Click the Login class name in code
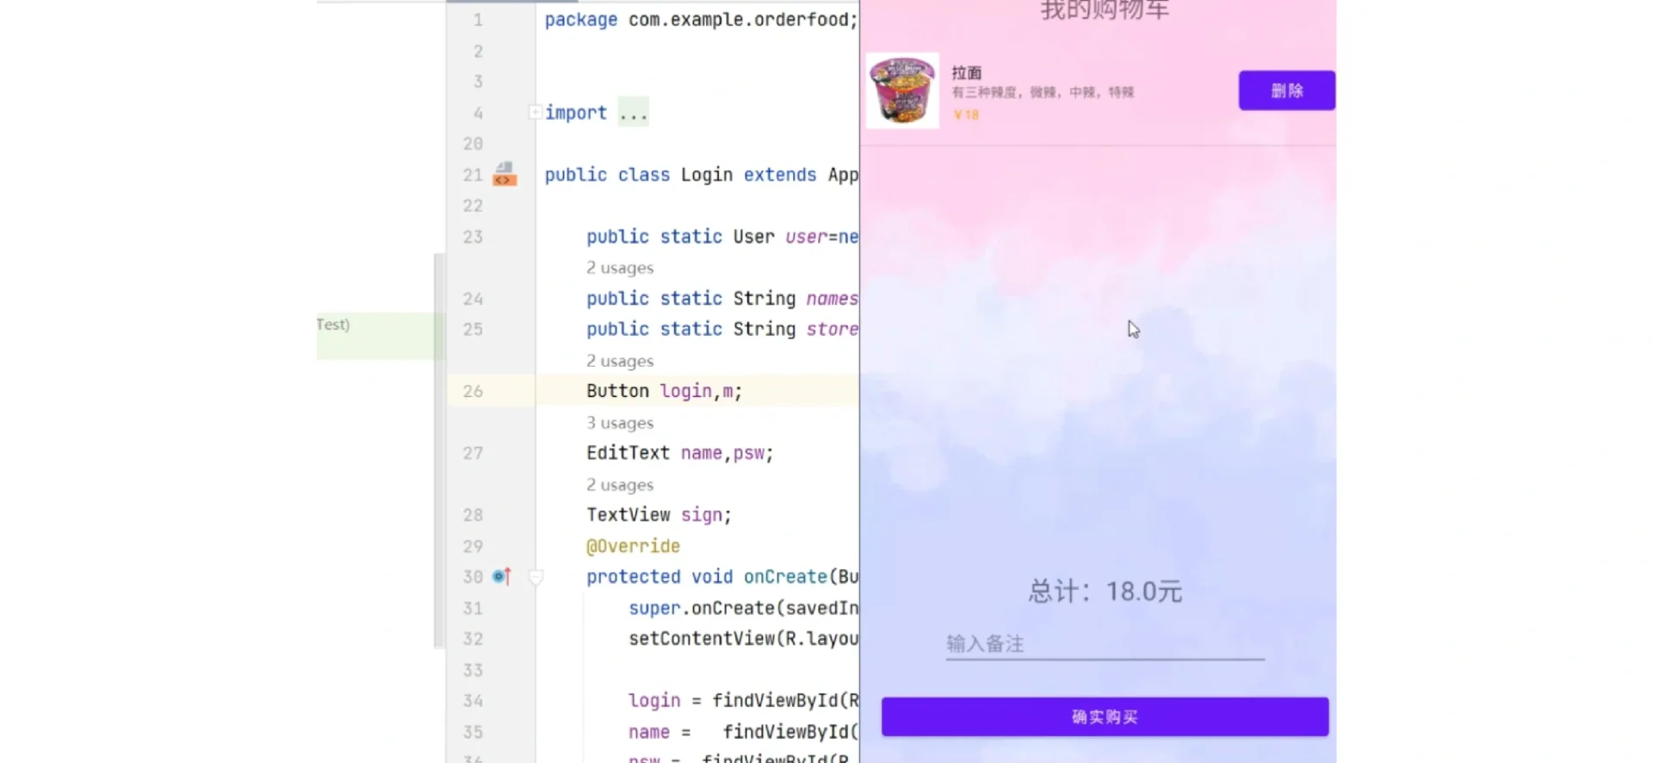Image resolution: width=1653 pixels, height=763 pixels. 706,175
